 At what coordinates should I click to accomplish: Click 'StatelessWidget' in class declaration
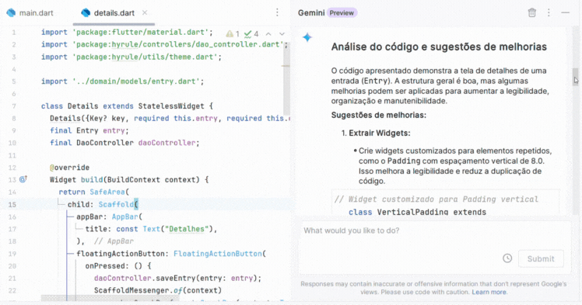click(x=171, y=106)
